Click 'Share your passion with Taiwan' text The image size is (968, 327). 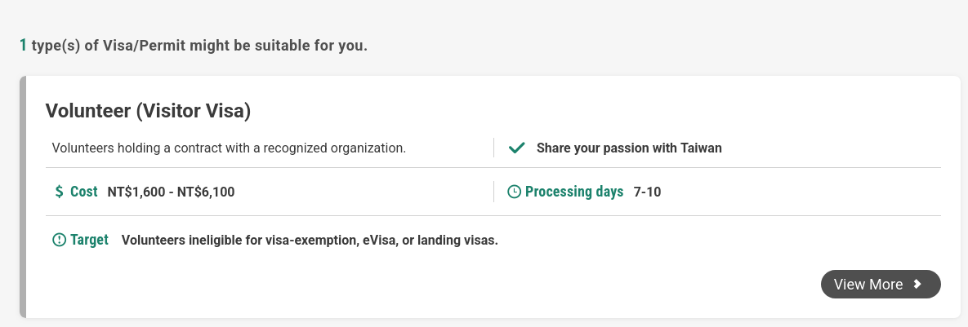point(629,148)
